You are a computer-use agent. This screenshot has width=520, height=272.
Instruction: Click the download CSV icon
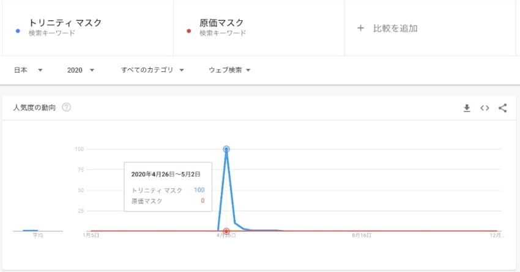point(467,108)
